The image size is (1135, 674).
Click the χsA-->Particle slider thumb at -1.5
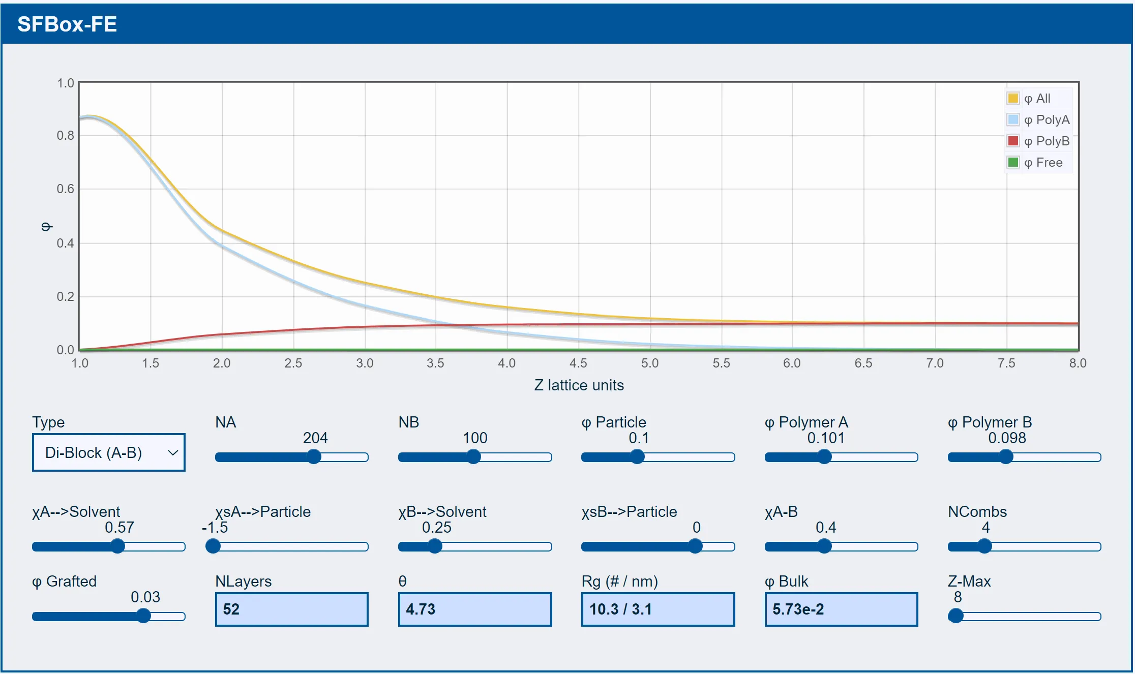[213, 546]
